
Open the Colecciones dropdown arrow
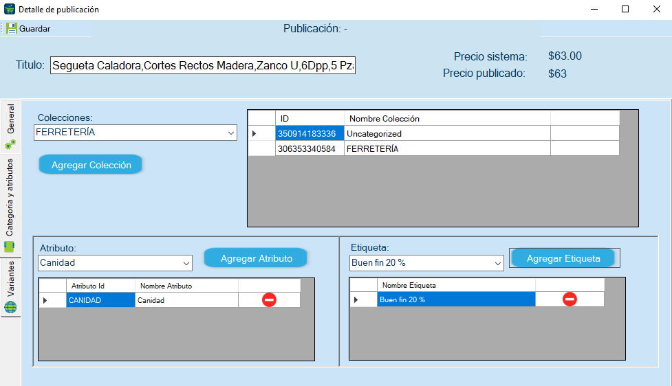point(231,133)
